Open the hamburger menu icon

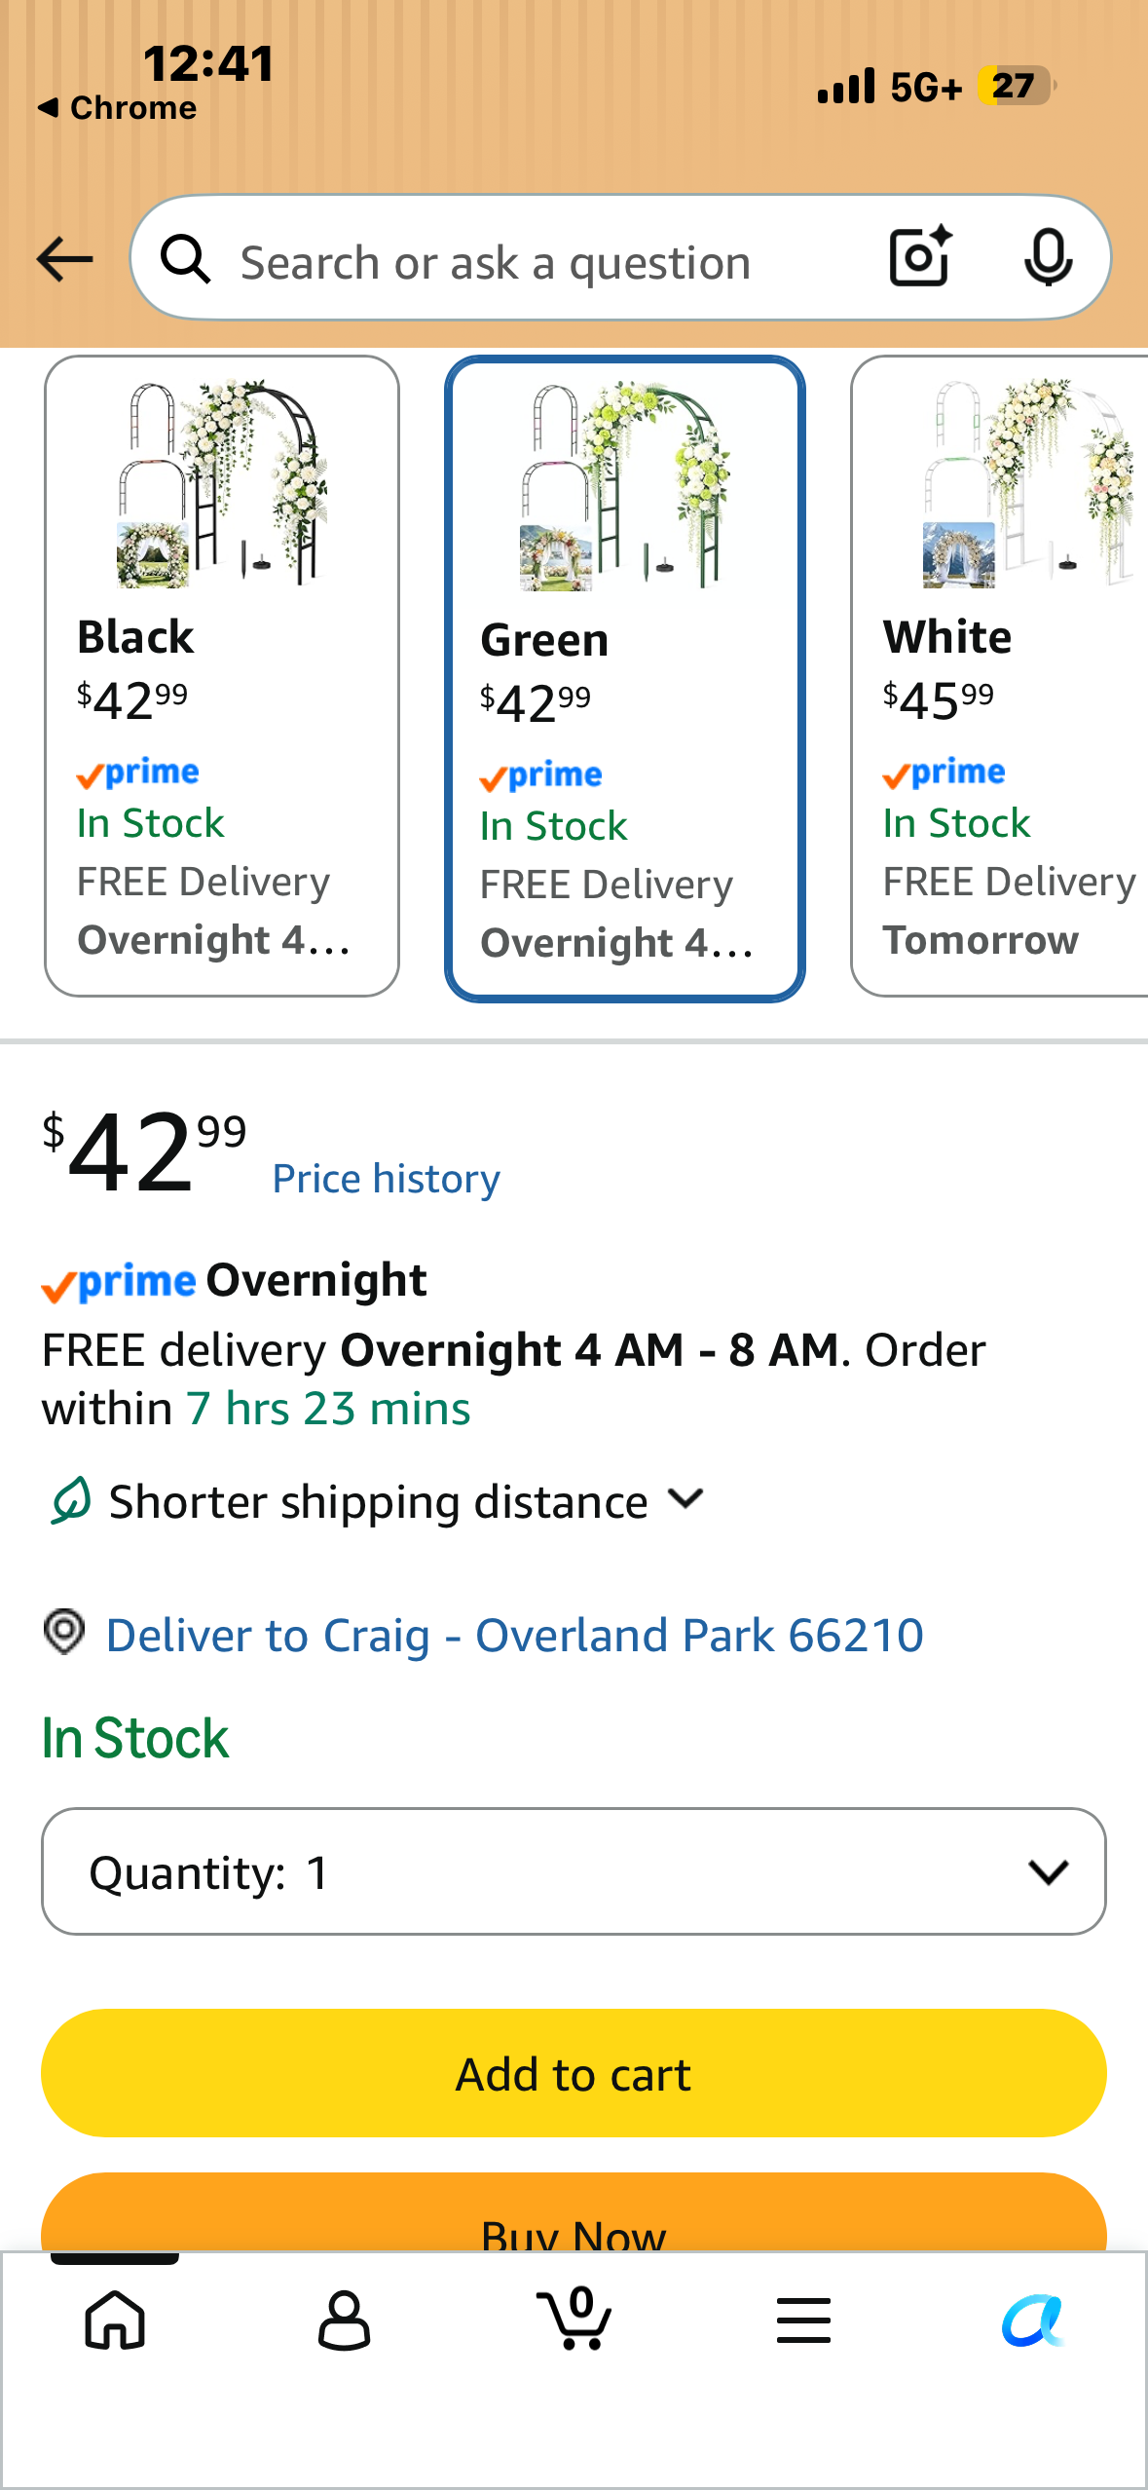pos(803,2320)
